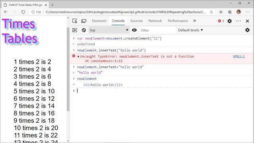Activate the inspect element picker icon
254x143 pixels.
(75, 21)
